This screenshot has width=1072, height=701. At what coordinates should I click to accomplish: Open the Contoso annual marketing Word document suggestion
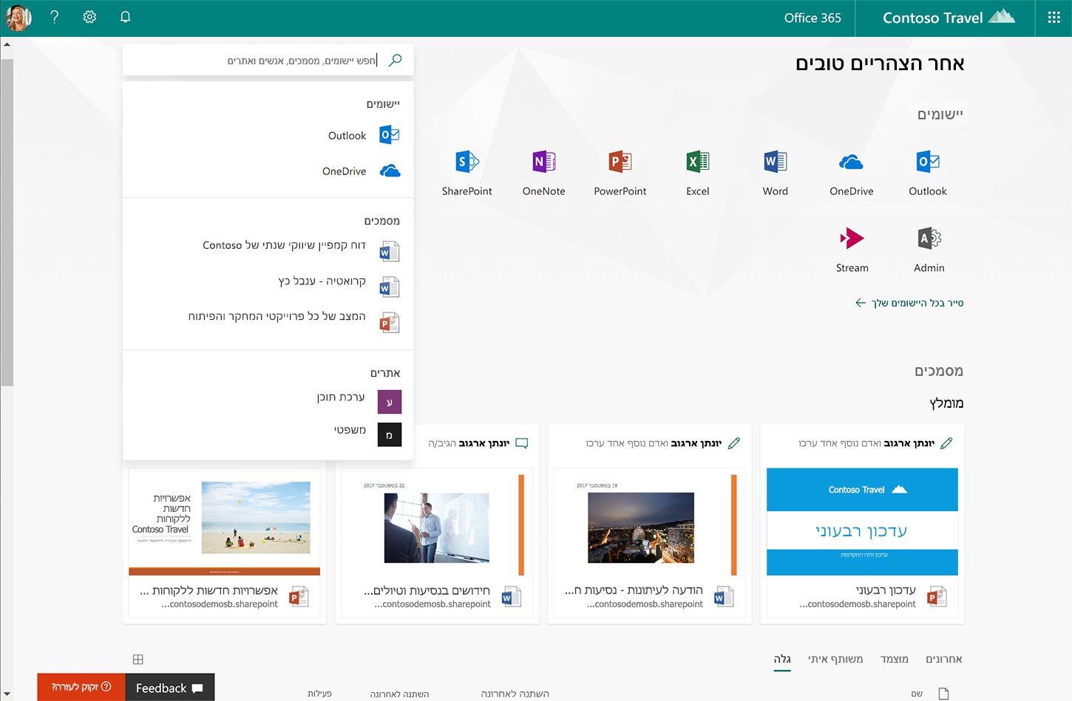[x=268, y=250]
